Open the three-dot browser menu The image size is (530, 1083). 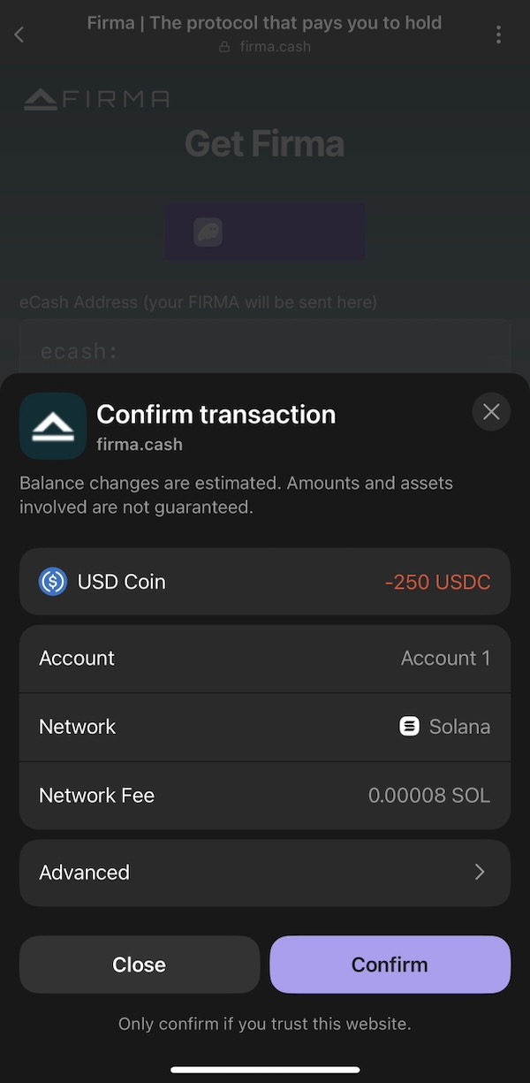pyautogui.click(x=498, y=34)
